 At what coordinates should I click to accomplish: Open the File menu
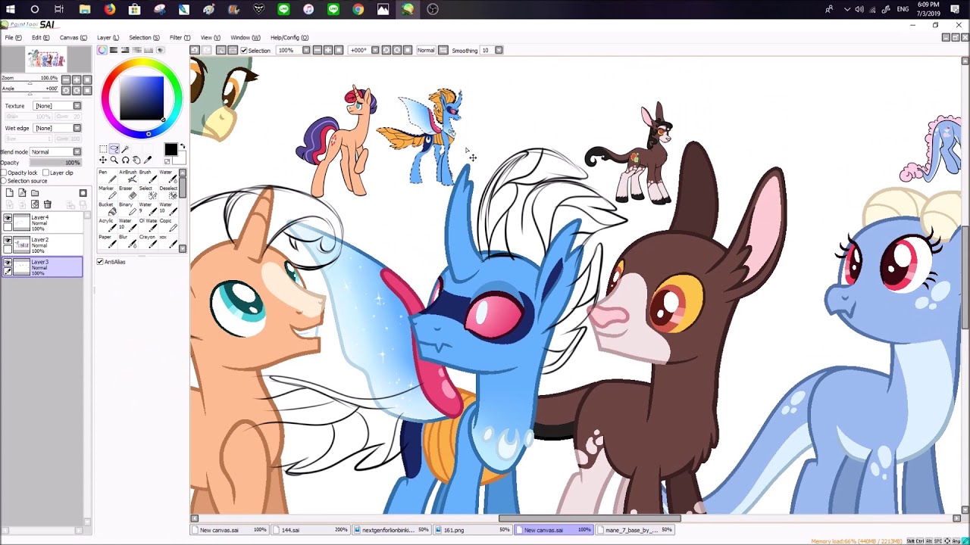tap(13, 37)
